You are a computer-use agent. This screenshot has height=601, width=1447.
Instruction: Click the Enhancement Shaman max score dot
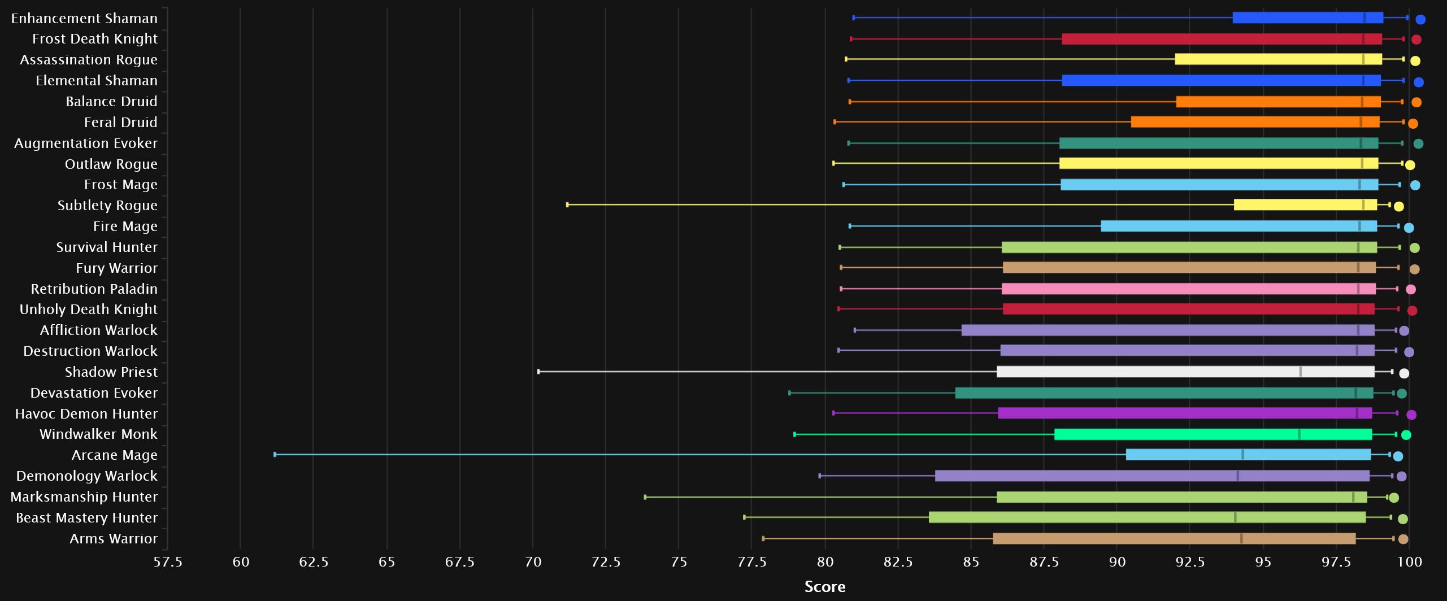(x=1420, y=20)
